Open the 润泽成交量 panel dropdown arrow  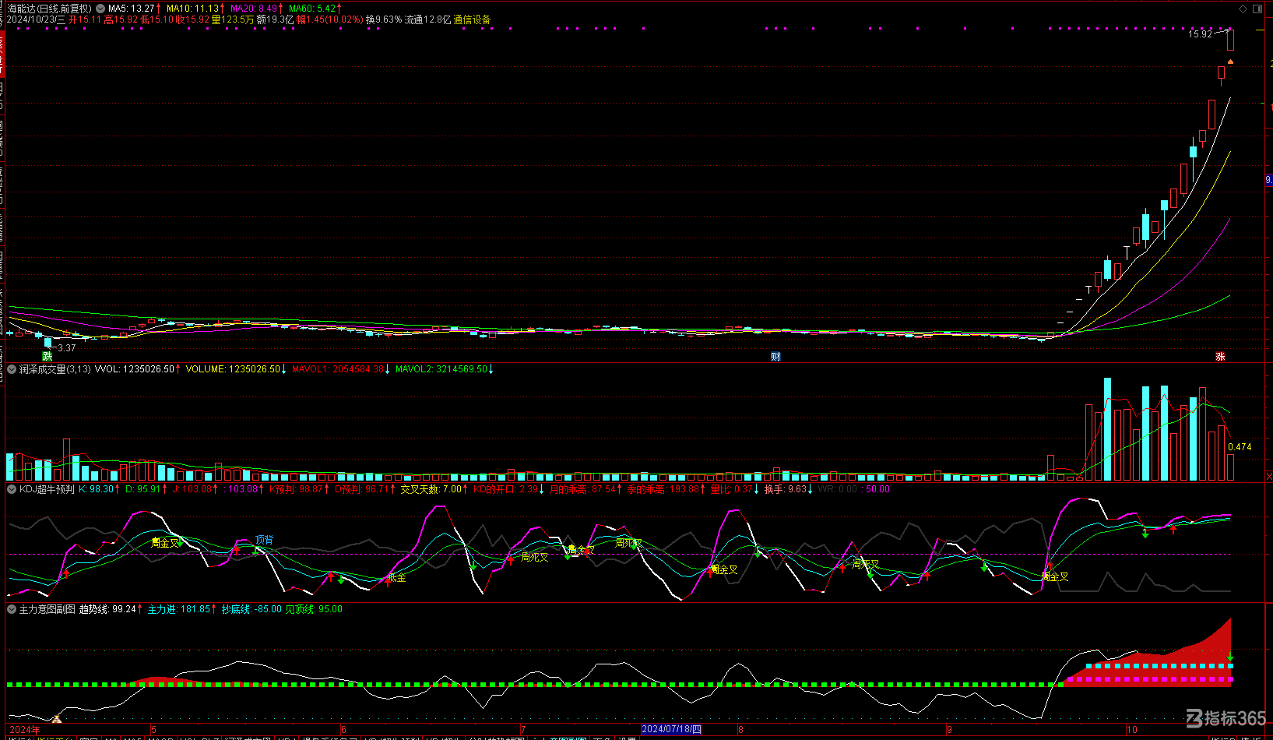coord(12,369)
